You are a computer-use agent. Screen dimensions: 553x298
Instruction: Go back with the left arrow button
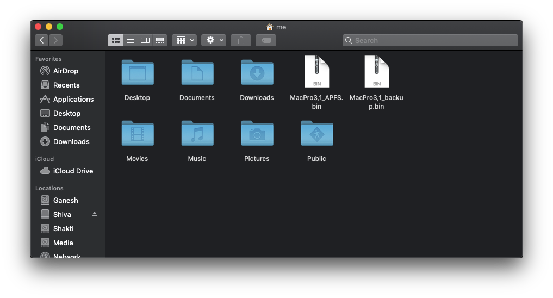point(42,40)
